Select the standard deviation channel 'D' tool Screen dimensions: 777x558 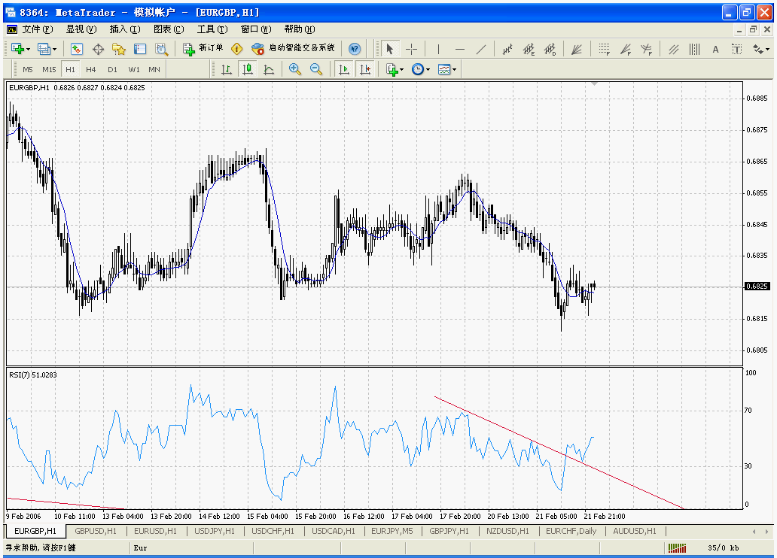pyautogui.click(x=550, y=49)
